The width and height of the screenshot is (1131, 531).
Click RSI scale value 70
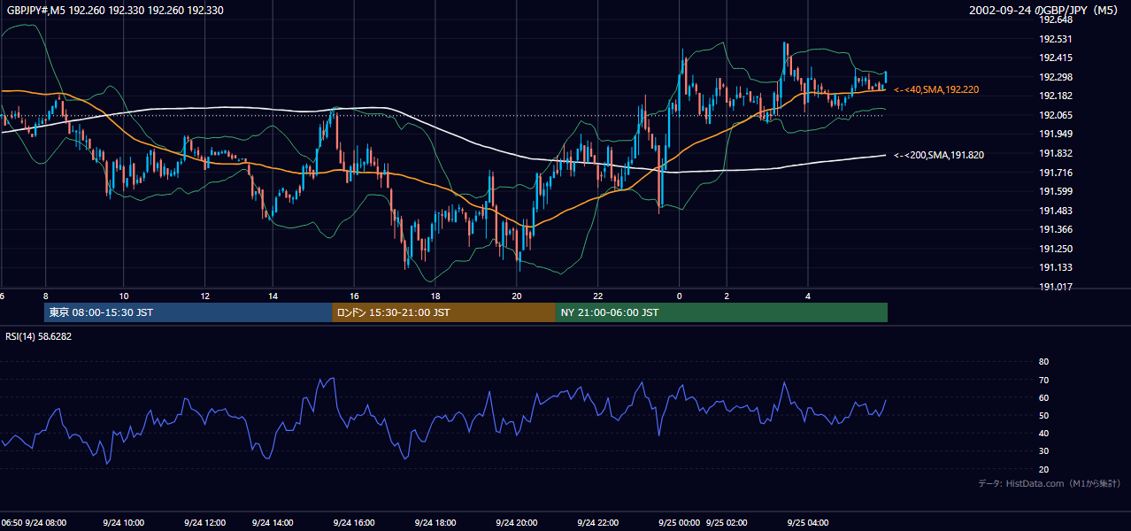tap(1043, 380)
